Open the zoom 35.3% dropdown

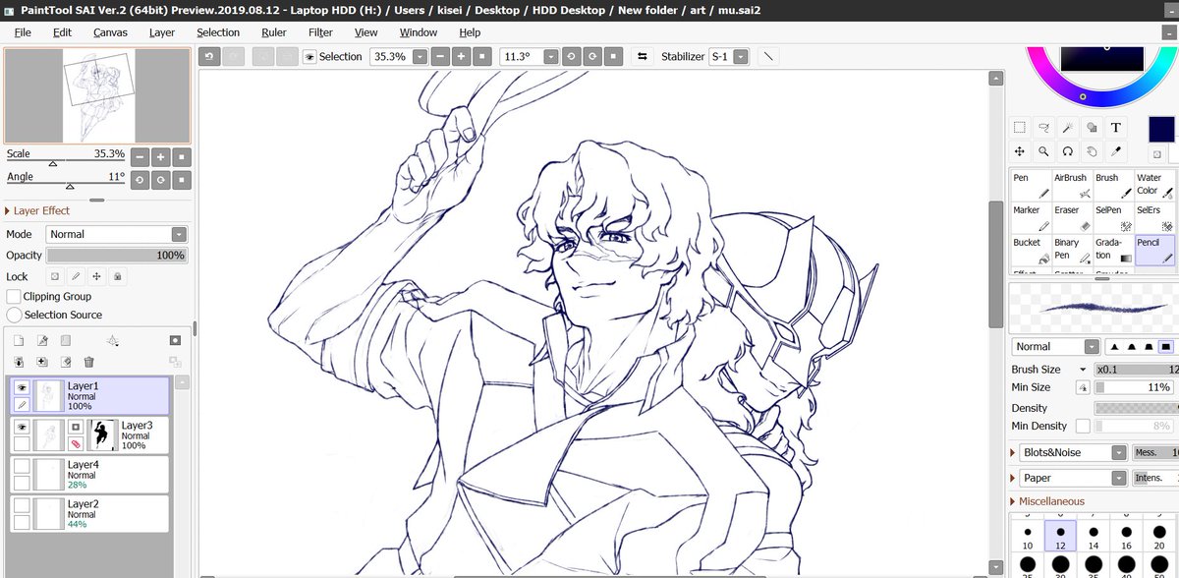421,57
